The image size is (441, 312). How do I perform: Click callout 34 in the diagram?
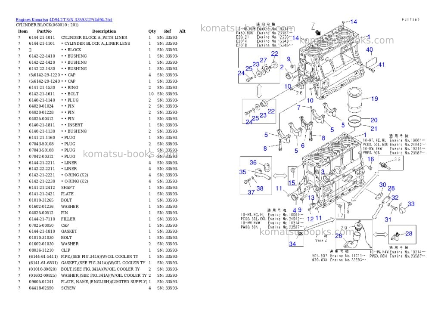[292, 244]
